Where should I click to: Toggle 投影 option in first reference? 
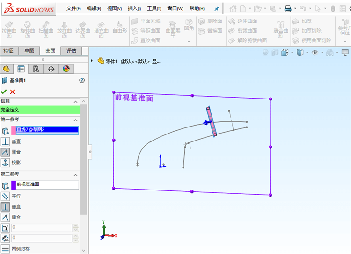(x=5, y=162)
